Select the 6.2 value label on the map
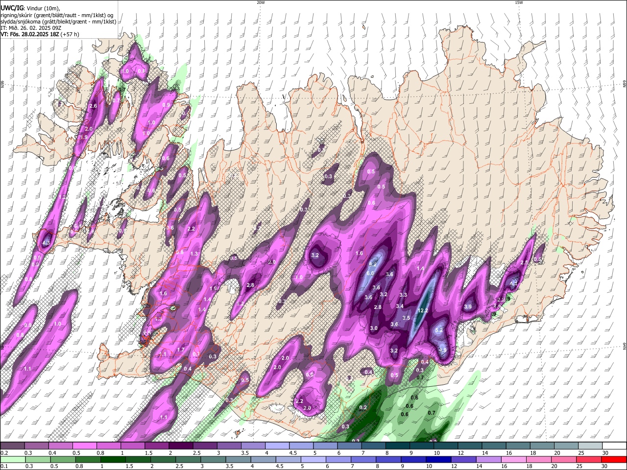The height and width of the screenshot is (470, 627). pyautogui.click(x=372, y=264)
